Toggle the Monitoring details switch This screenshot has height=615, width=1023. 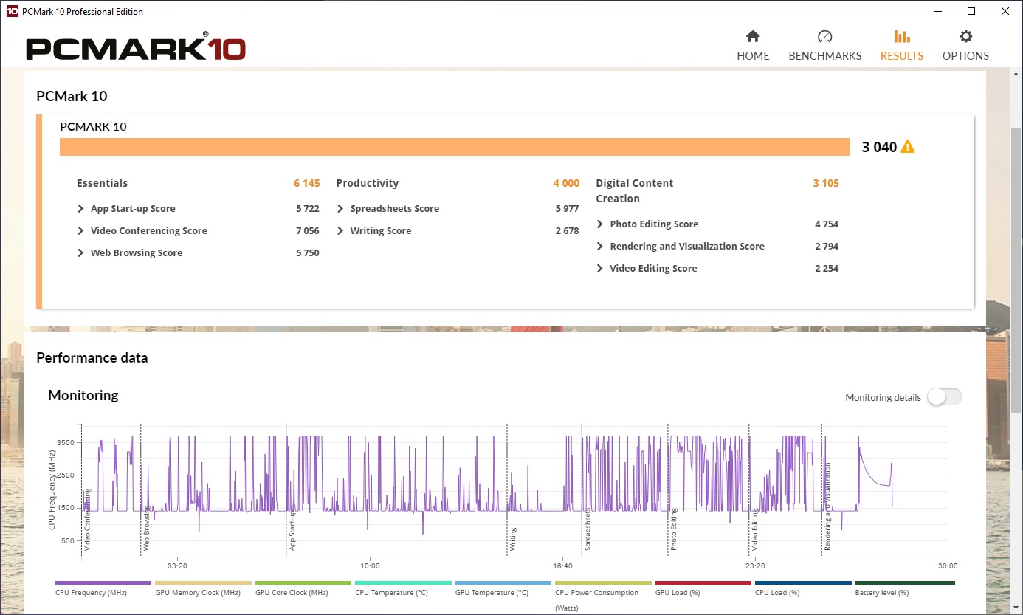tap(945, 396)
